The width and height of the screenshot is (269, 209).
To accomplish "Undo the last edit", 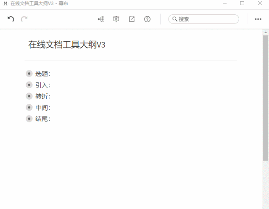I will (x=11, y=19).
